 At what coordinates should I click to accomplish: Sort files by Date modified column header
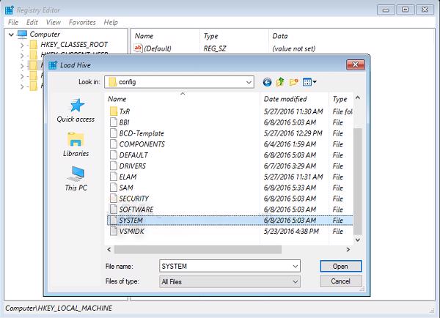point(294,99)
